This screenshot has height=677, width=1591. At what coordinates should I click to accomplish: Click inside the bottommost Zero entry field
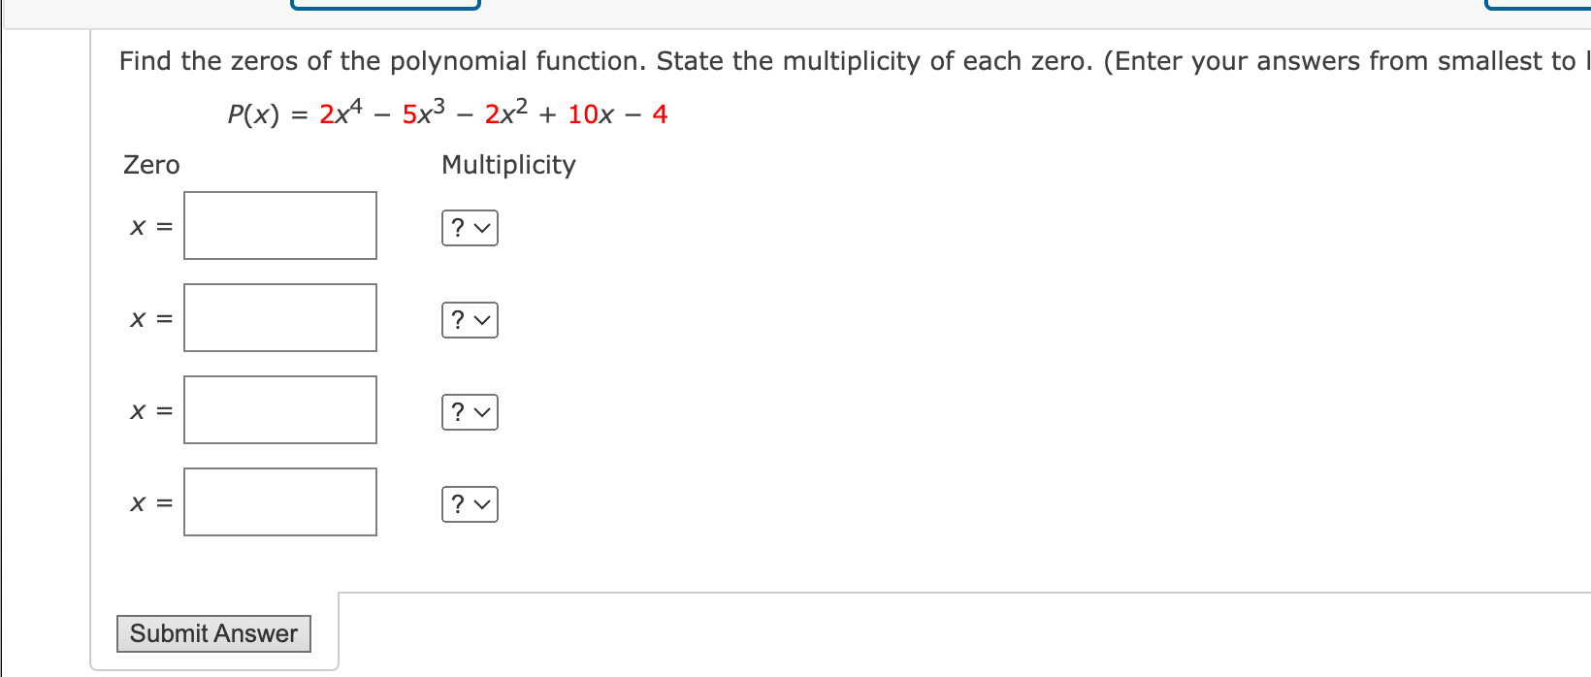click(279, 501)
